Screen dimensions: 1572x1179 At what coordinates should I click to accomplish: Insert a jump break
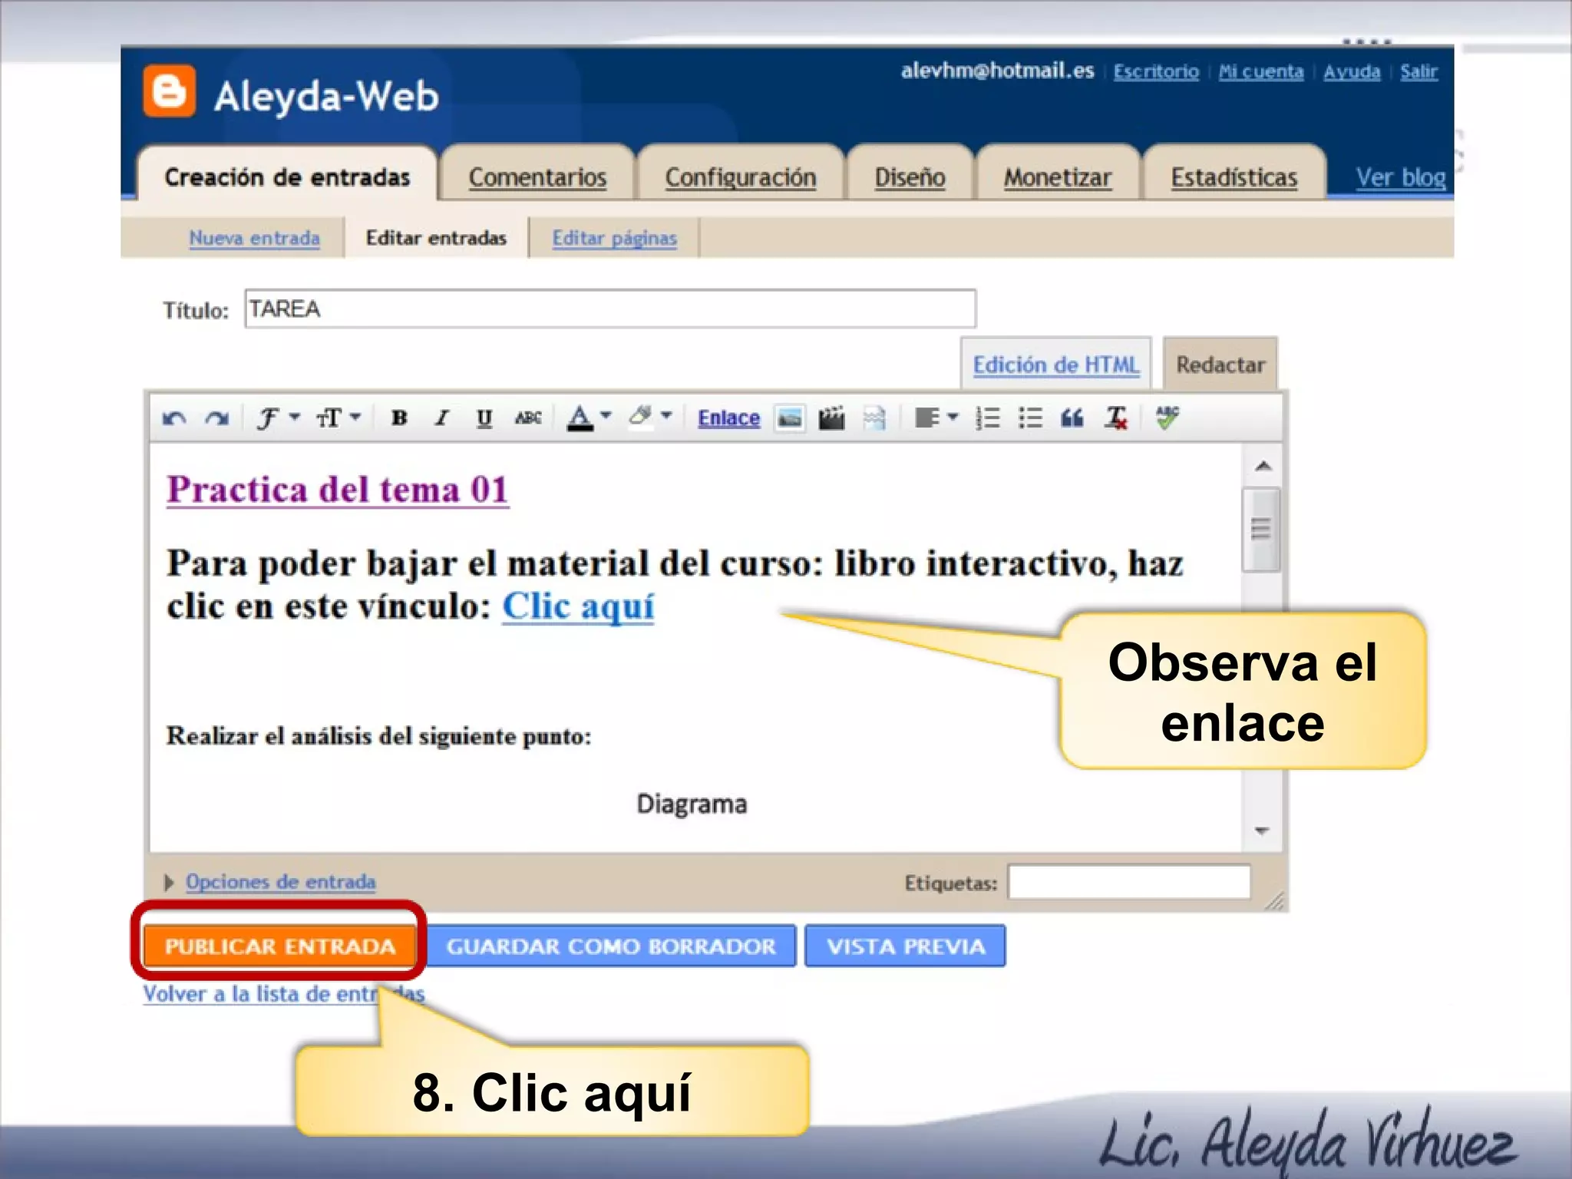[x=874, y=418]
